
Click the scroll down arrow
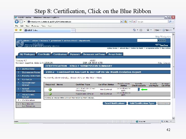tap(173, 118)
